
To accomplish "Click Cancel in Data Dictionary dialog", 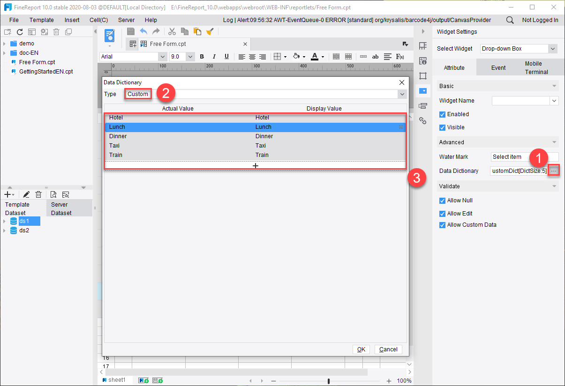I will [x=388, y=349].
